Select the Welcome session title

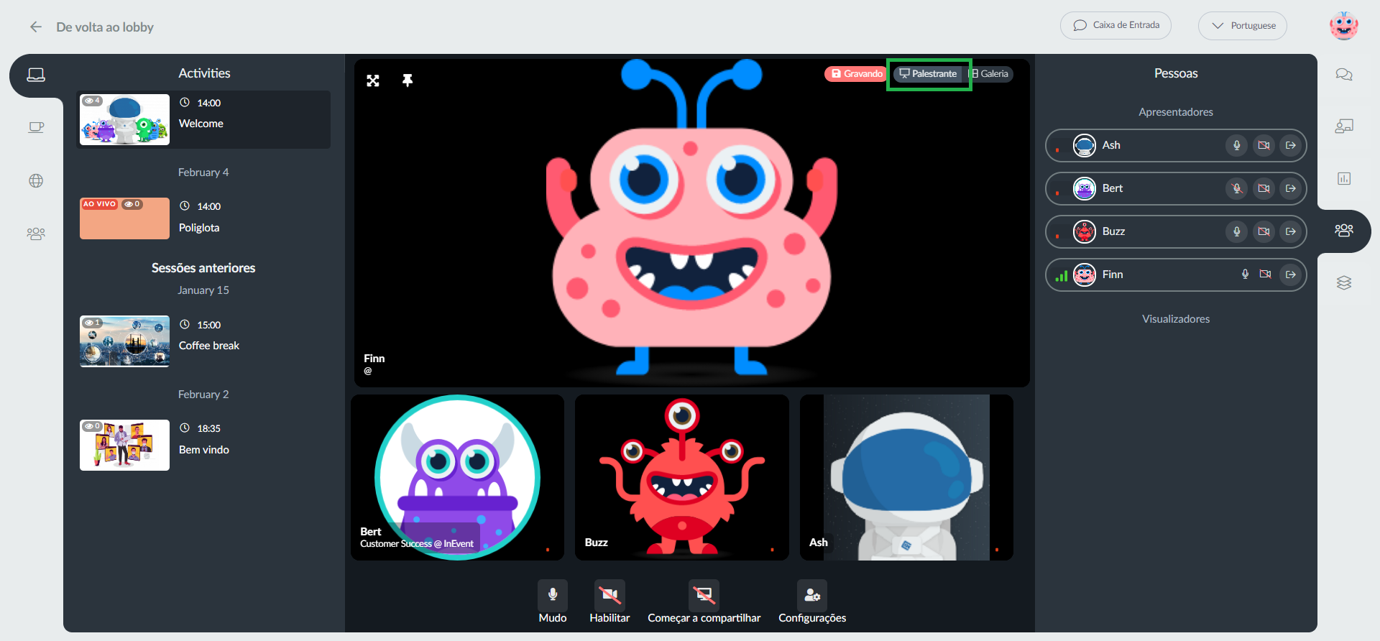tap(201, 124)
